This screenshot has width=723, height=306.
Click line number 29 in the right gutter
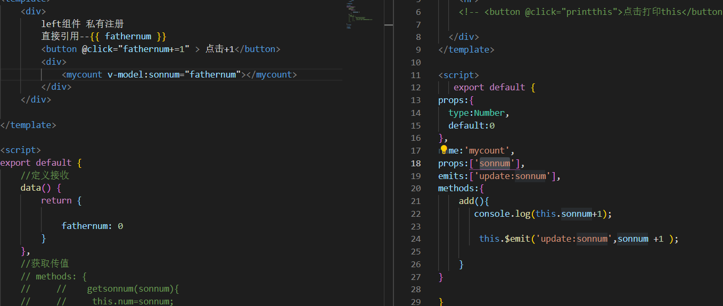tap(416, 302)
